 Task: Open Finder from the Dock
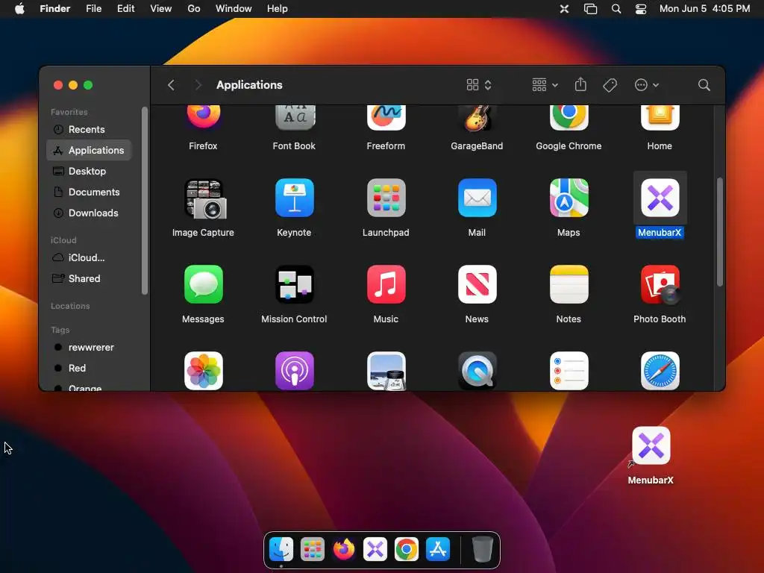pyautogui.click(x=281, y=550)
